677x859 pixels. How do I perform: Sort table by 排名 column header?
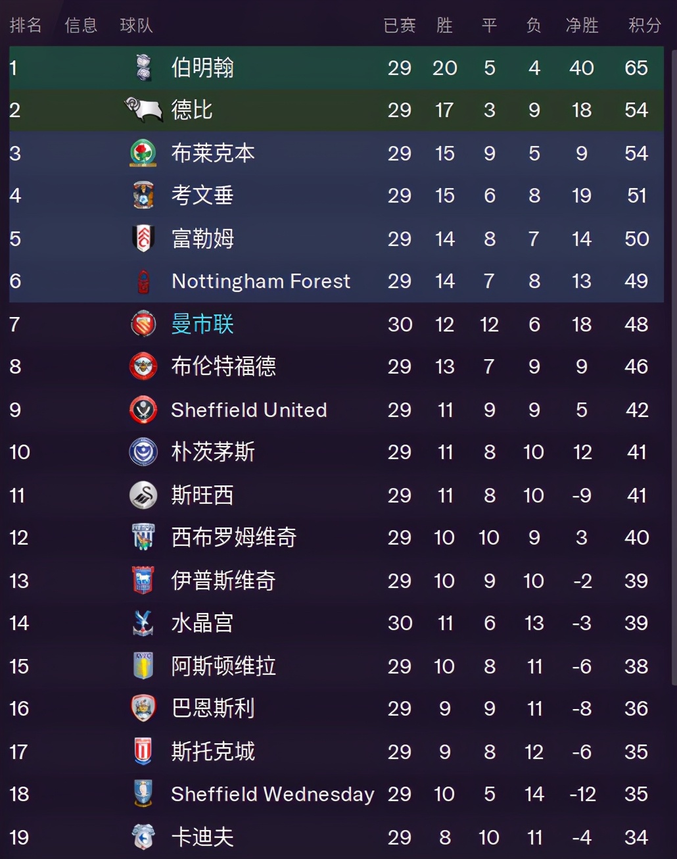tap(26, 26)
